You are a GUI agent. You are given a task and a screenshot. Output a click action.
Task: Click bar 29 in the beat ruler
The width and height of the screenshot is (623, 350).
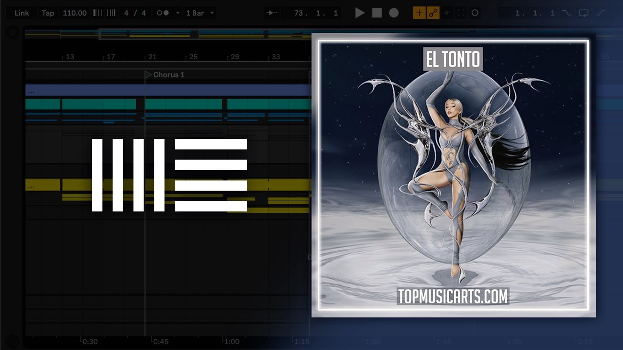[x=235, y=57]
